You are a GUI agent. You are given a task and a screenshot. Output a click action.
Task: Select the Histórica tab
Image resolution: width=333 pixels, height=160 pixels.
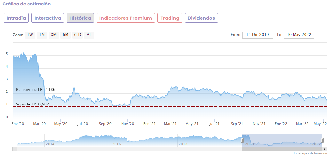tap(80, 18)
